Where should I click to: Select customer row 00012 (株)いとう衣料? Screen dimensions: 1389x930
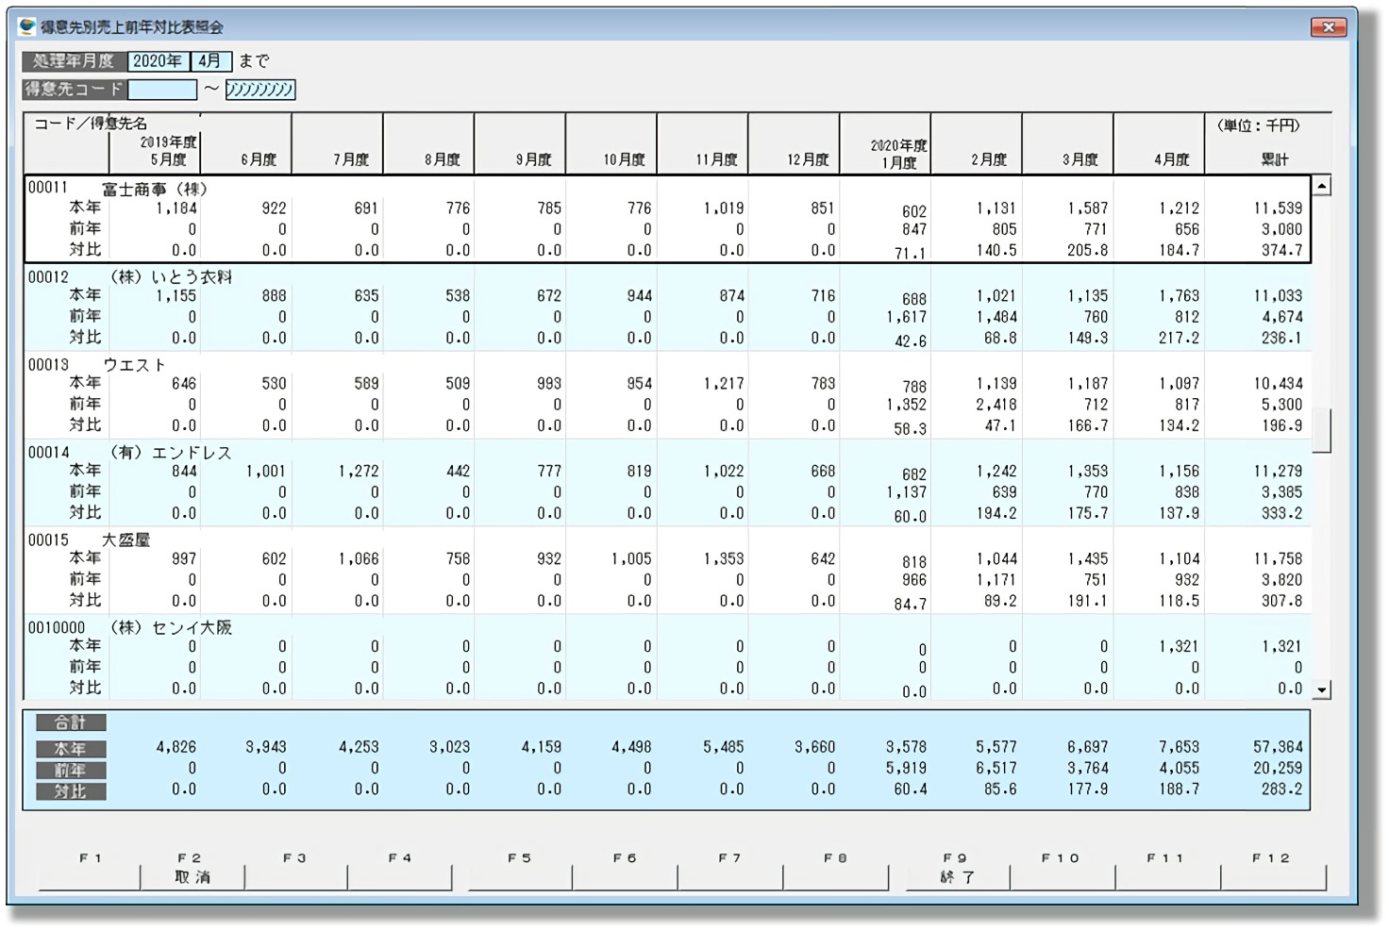pyautogui.click(x=667, y=307)
